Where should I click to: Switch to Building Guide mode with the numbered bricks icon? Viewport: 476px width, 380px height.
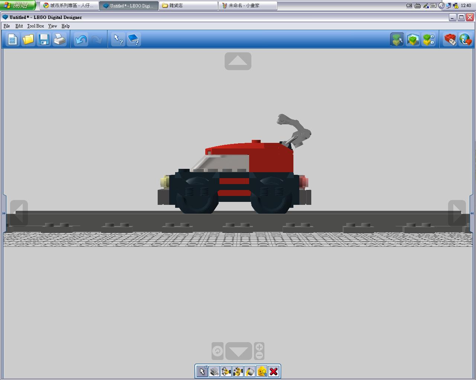[x=428, y=39]
